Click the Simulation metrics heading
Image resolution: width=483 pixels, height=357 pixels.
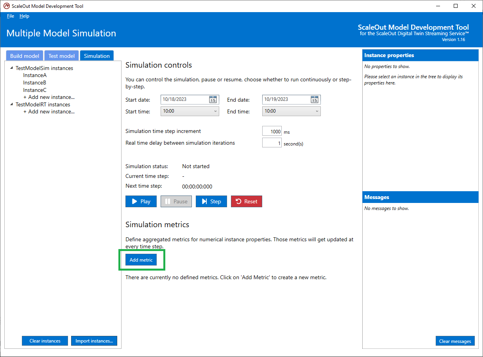[x=157, y=224]
